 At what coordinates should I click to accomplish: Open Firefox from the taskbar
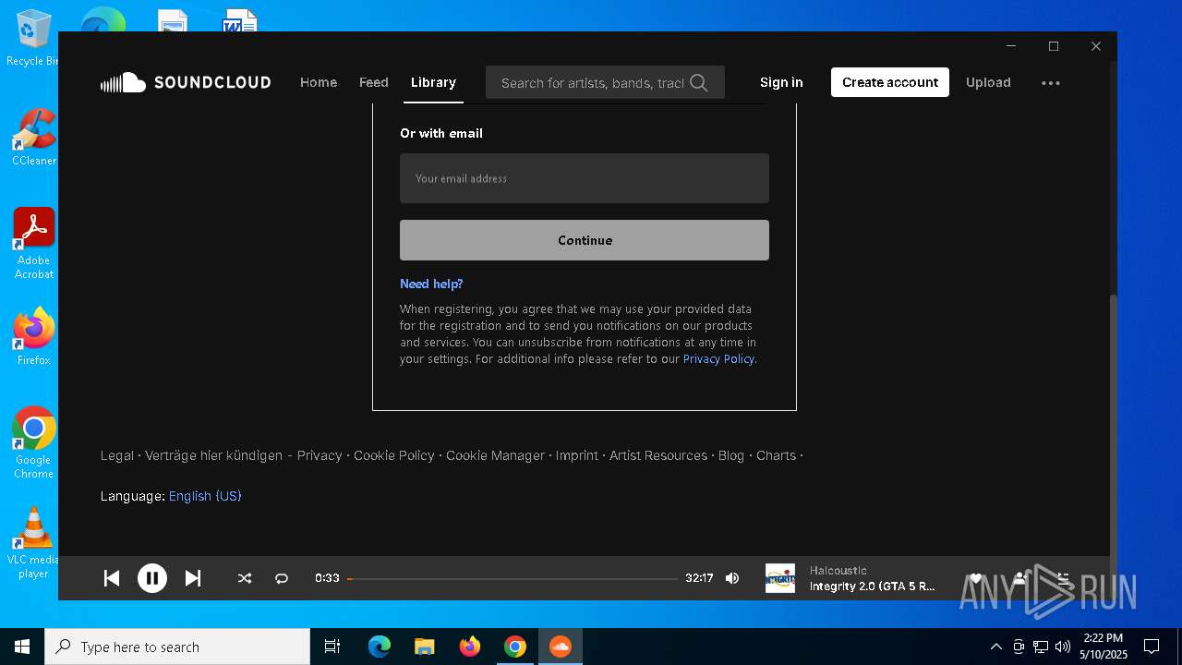[x=470, y=647]
